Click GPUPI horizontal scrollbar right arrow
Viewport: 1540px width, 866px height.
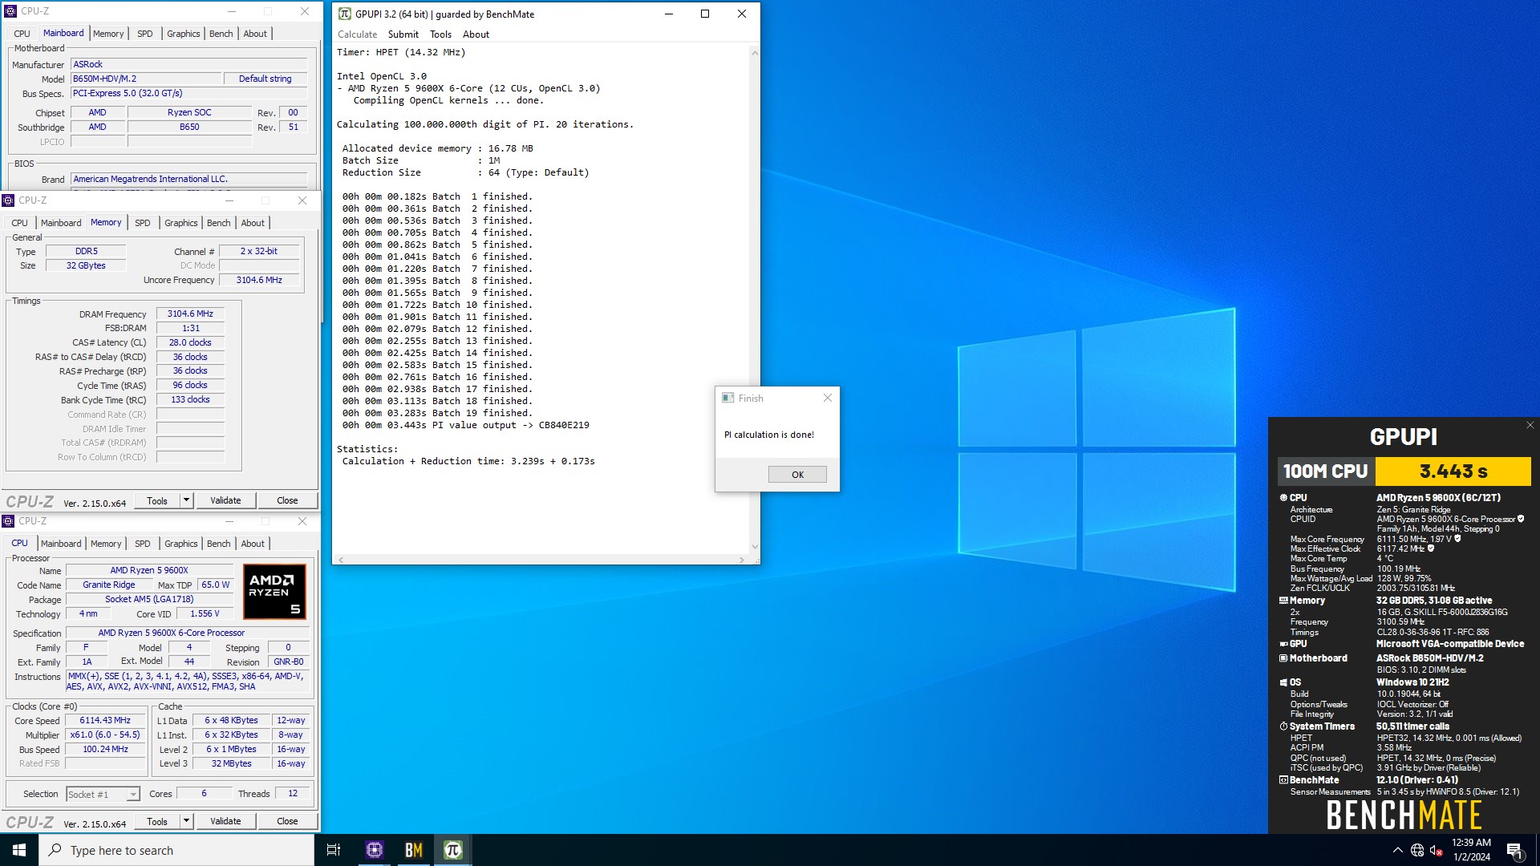click(741, 560)
